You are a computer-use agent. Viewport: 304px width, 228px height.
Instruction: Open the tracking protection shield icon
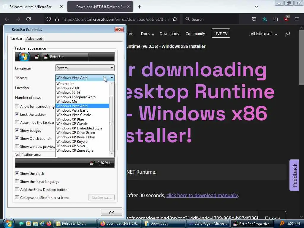point(49,19)
